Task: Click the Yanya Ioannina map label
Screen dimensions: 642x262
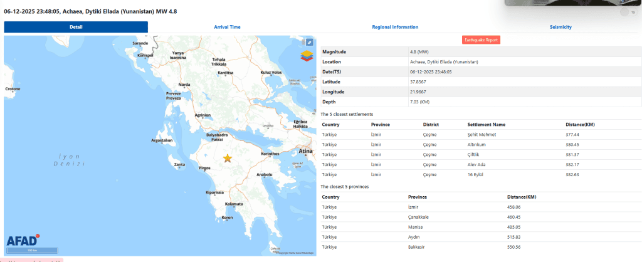Action: coord(179,55)
